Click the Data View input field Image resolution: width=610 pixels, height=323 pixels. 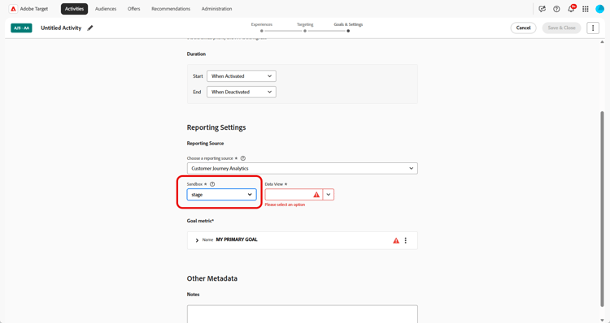click(x=294, y=195)
